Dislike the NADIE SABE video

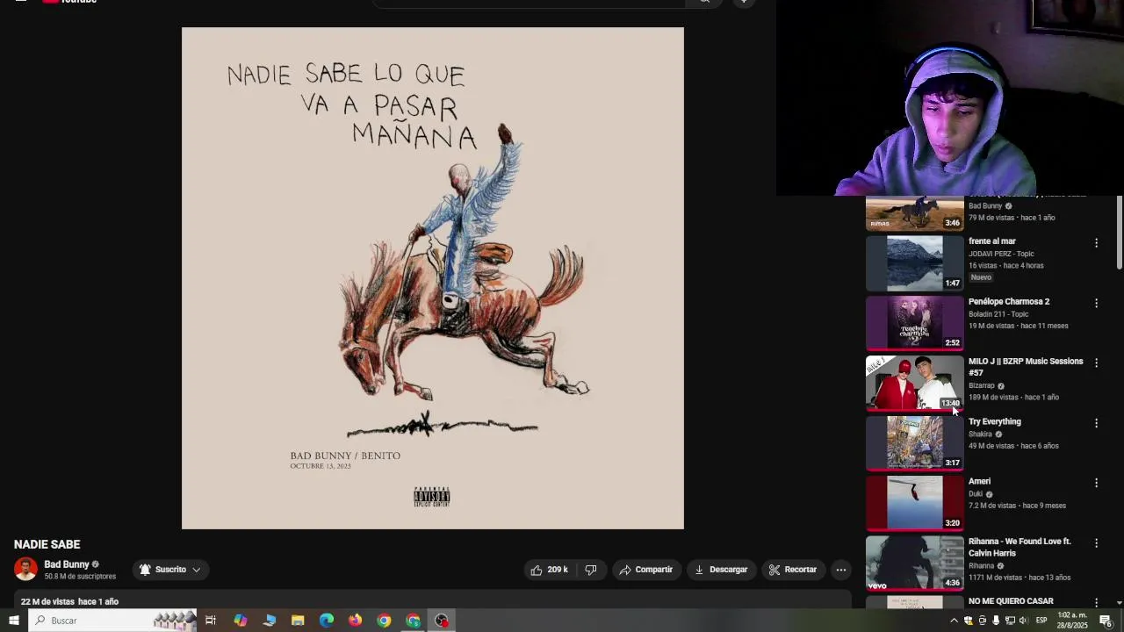(591, 570)
